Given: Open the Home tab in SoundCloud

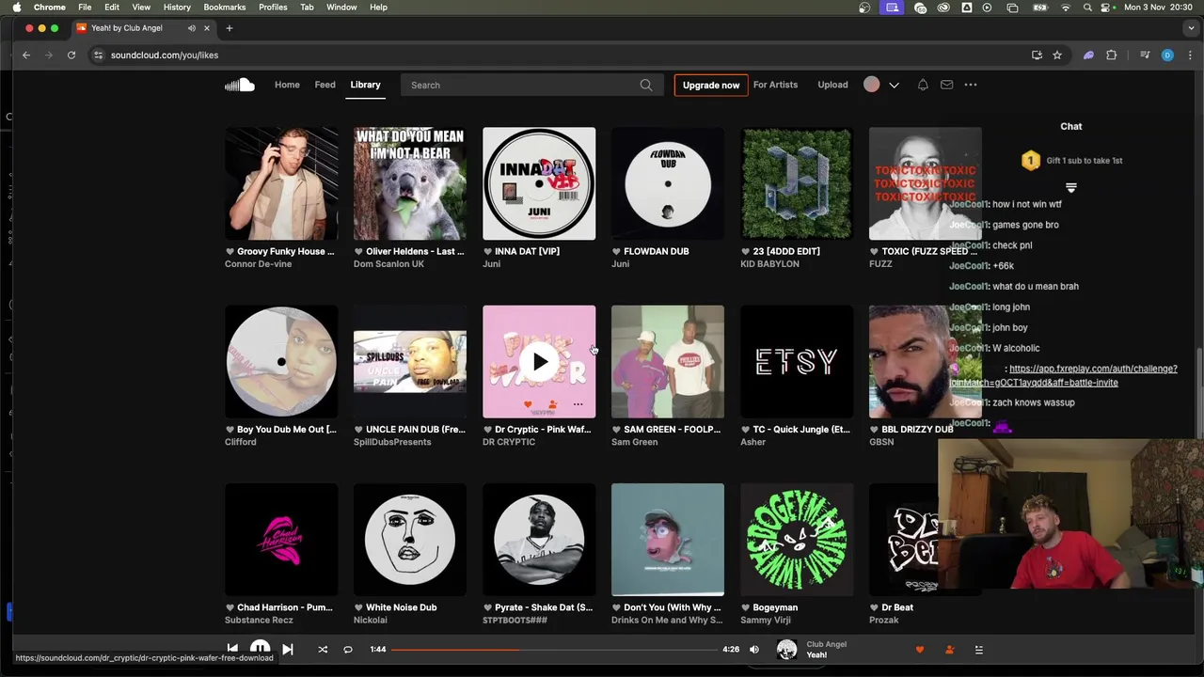Looking at the screenshot, I should [287, 85].
